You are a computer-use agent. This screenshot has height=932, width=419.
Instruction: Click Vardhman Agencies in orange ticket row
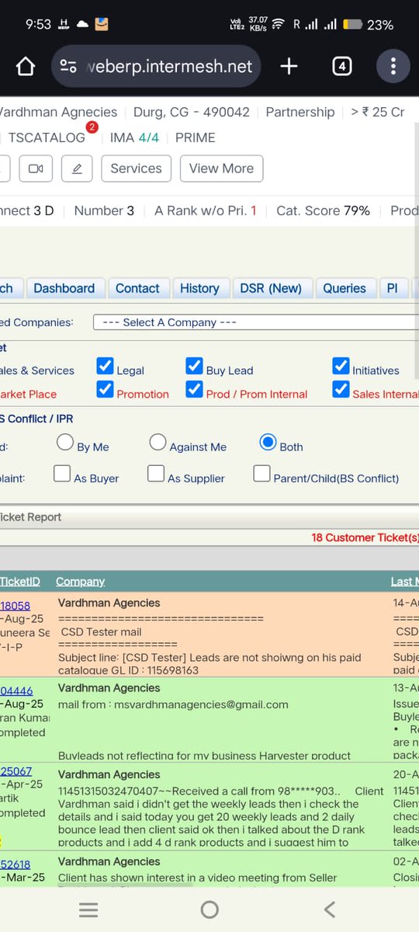click(109, 603)
